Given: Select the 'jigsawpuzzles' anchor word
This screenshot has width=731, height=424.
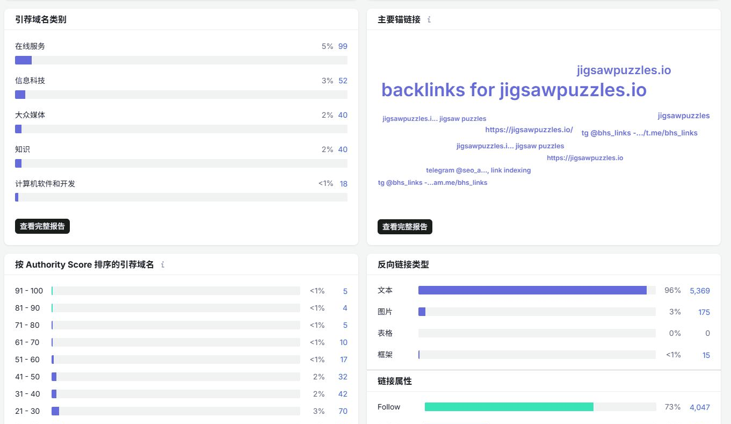Looking at the screenshot, I should coord(684,116).
